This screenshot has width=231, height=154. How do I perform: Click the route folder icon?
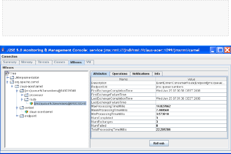click(x=26, y=100)
